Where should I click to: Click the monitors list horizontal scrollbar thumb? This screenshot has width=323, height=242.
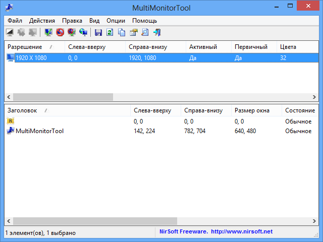click(63, 97)
